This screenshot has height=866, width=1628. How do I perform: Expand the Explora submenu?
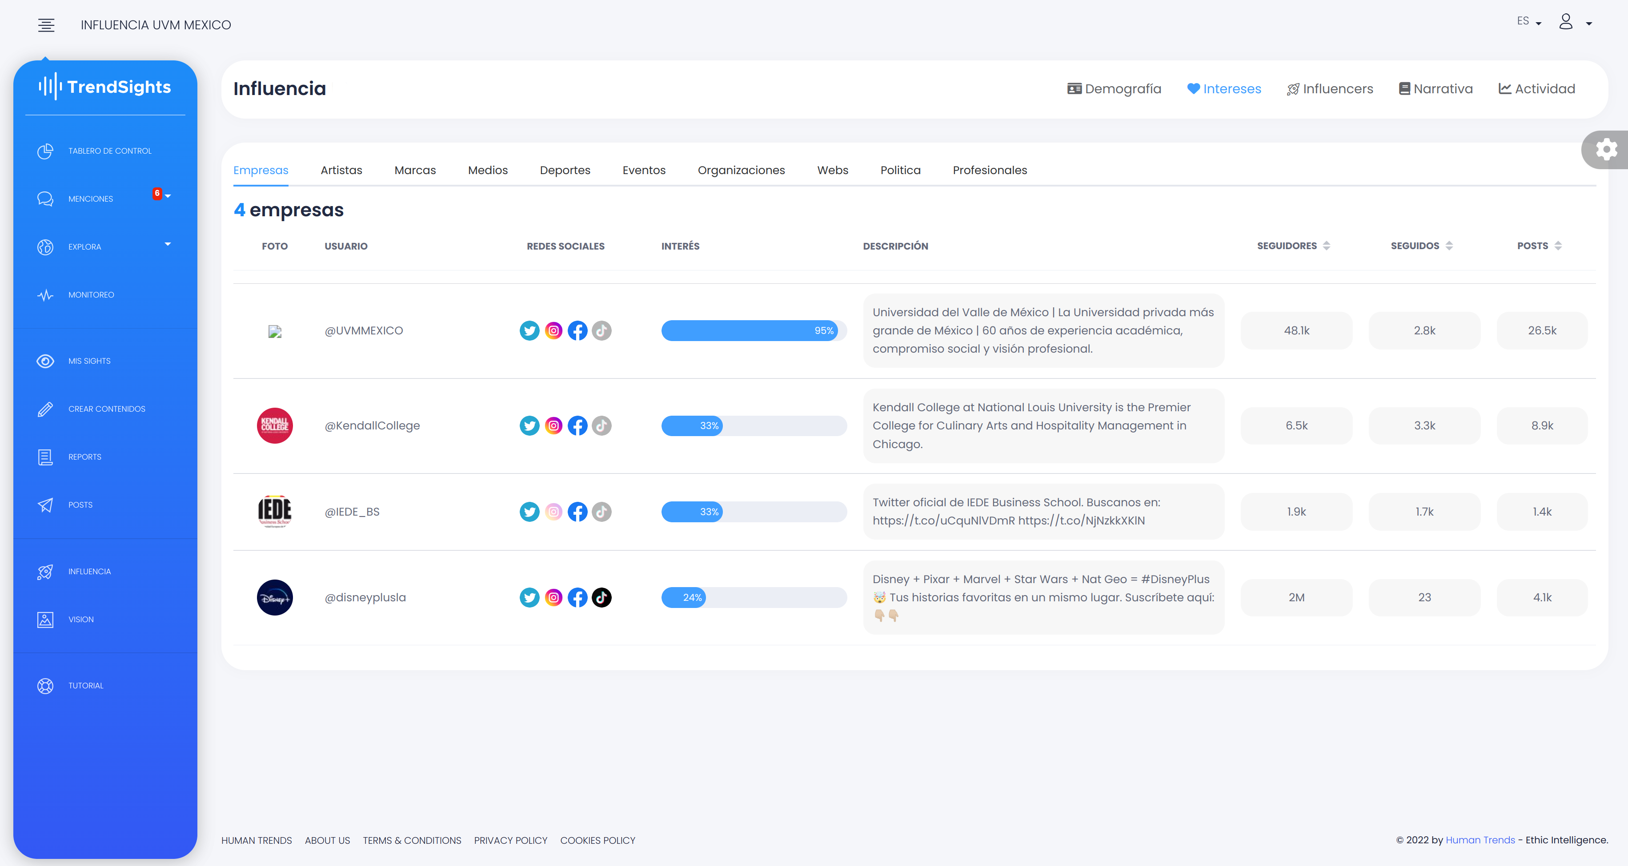(168, 244)
